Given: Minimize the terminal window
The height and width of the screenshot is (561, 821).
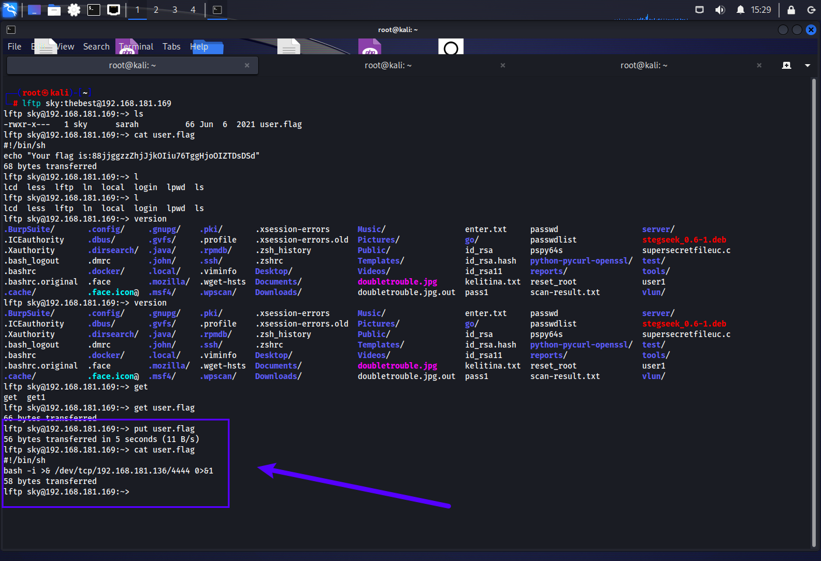Looking at the screenshot, I should click(783, 30).
